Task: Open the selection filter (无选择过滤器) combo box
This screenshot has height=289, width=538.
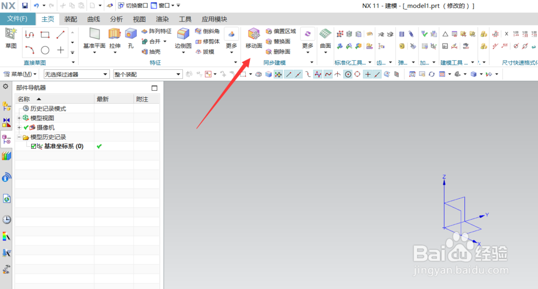Action: click(x=76, y=74)
